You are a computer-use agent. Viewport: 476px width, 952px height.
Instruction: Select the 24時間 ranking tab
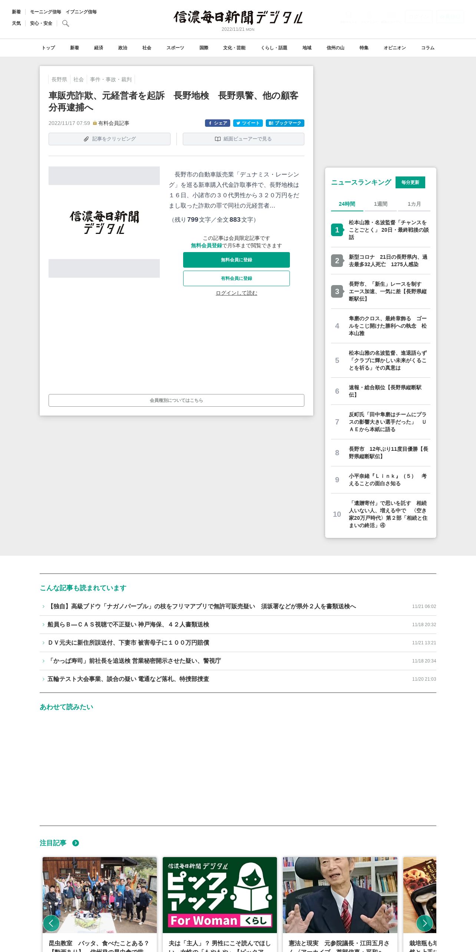point(347,204)
